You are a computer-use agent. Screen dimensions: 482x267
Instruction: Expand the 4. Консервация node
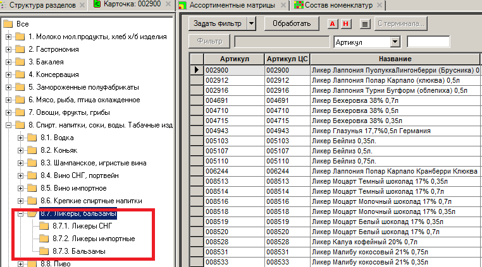tap(8, 74)
